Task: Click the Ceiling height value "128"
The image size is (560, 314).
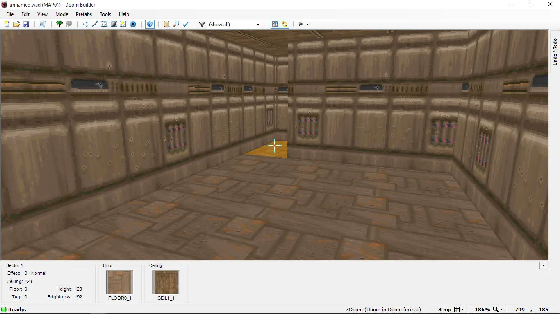Action: pos(28,281)
